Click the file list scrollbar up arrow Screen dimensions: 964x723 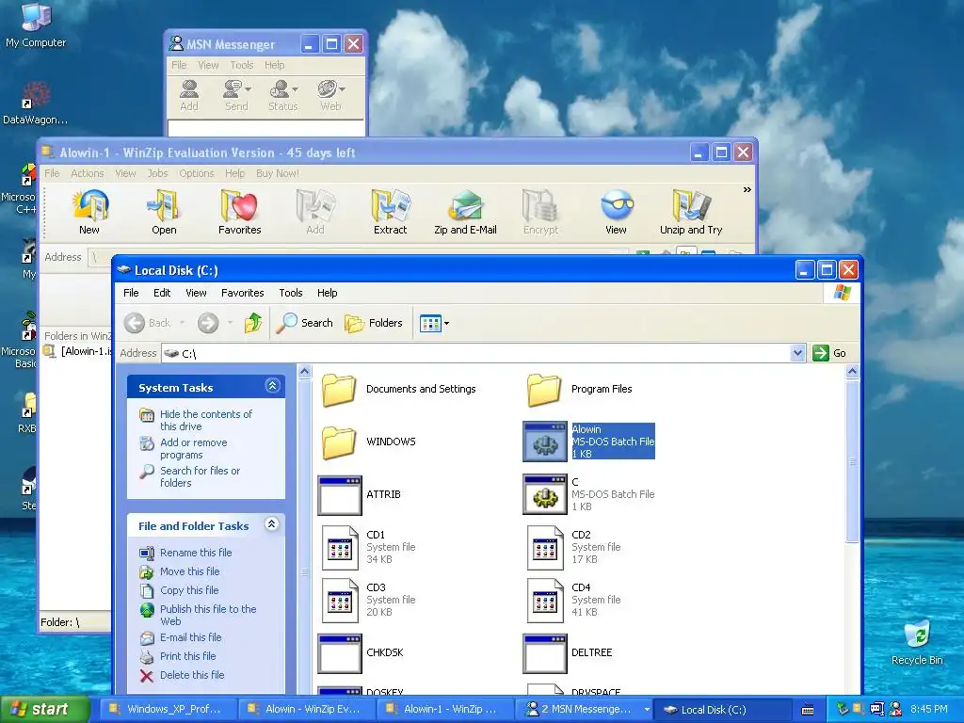pos(852,371)
